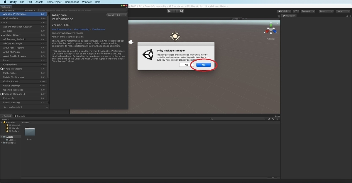Click the package search field
Viewport: 352px width, 183px height.
(x=82, y=10)
